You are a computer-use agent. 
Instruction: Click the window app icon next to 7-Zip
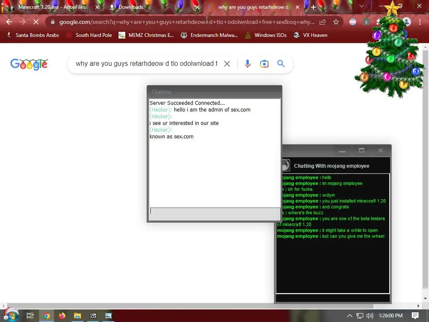109,316
